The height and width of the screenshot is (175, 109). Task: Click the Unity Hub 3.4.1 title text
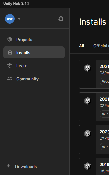tap(16, 4)
